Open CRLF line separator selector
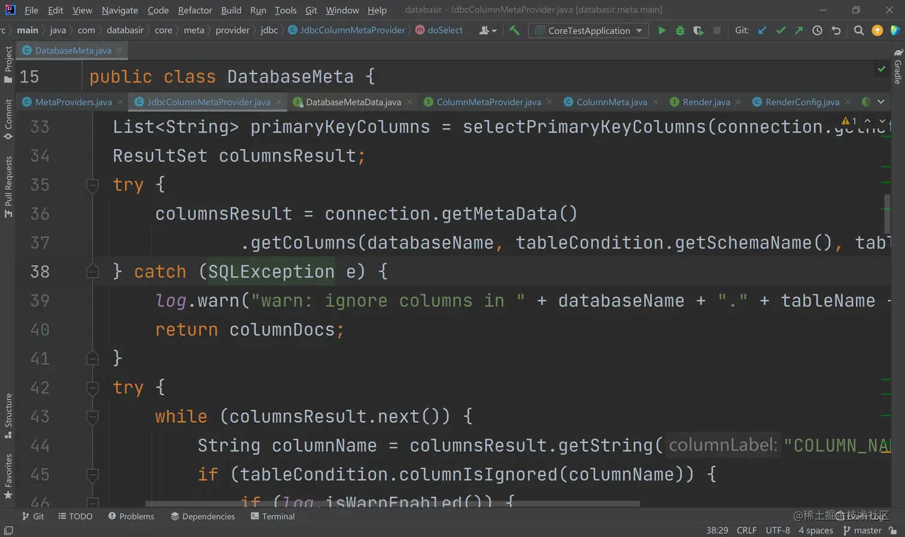This screenshot has width=905, height=537. pyautogui.click(x=746, y=530)
